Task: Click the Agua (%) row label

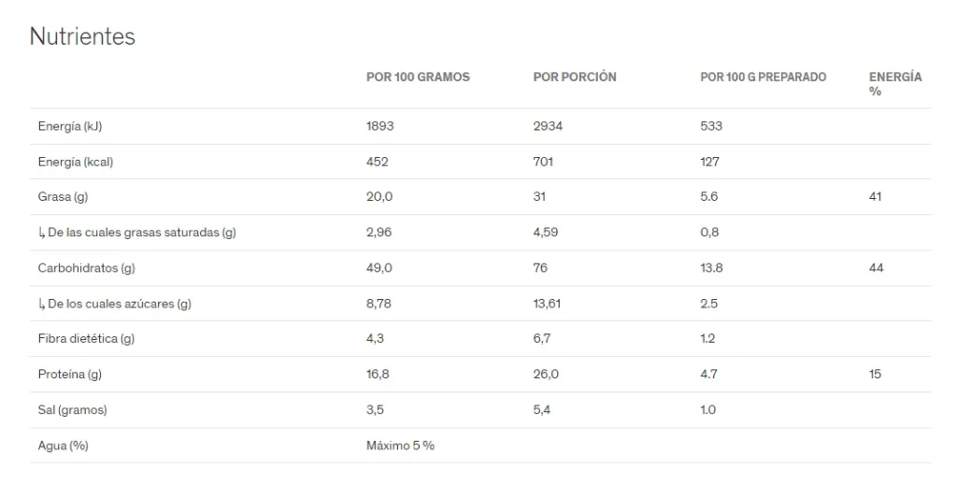Action: pos(63,446)
